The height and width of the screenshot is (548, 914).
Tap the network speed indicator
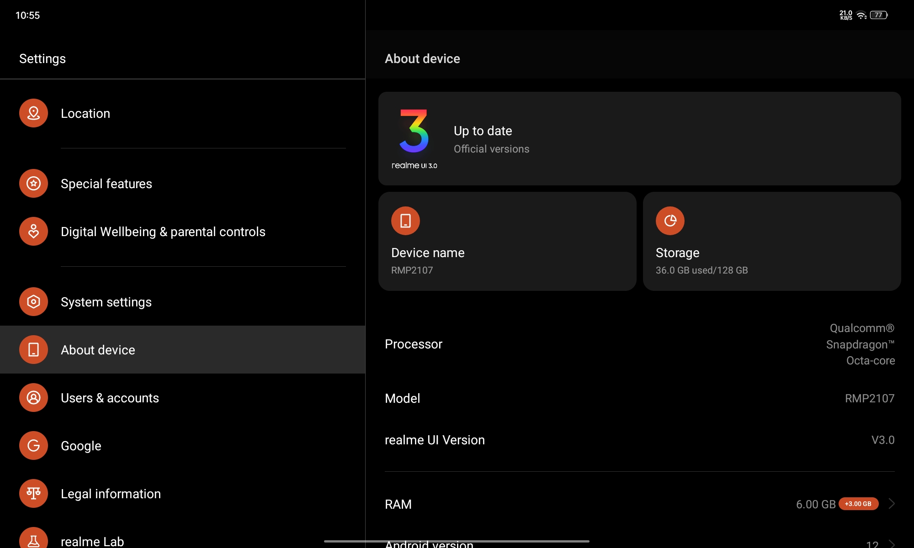click(x=846, y=15)
